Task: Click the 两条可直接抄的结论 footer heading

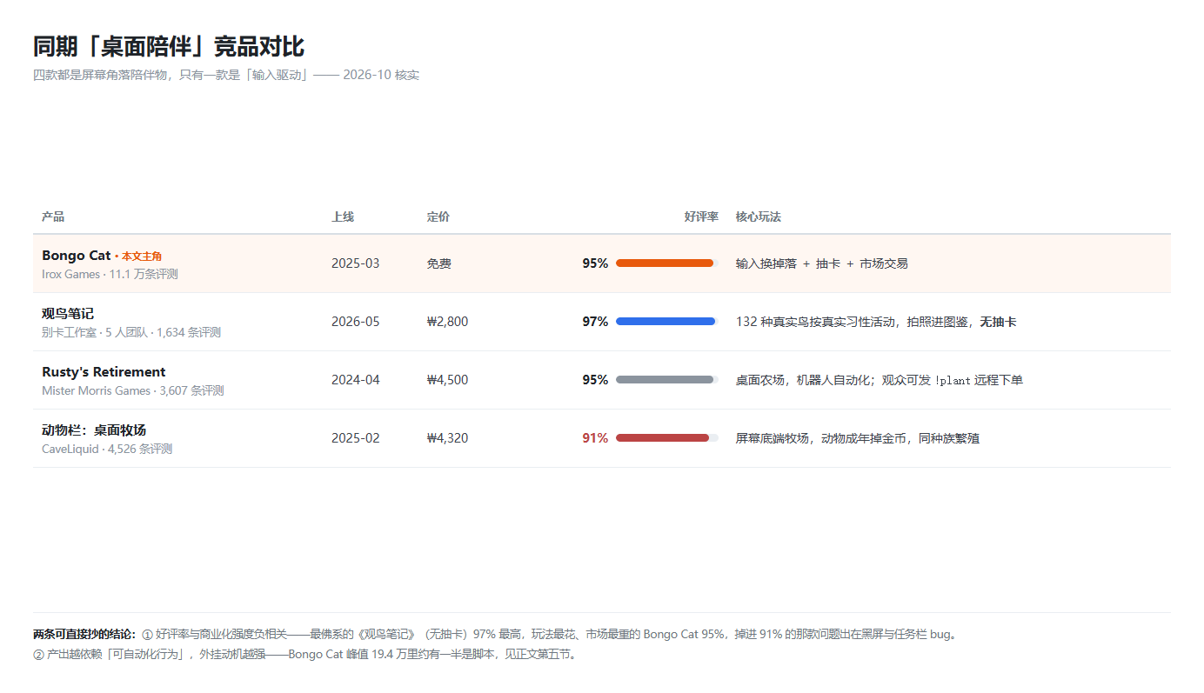Action: (84, 635)
